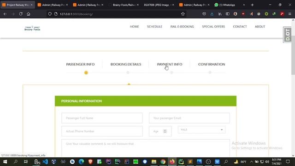Go back with the browser back arrow

click(5, 14)
